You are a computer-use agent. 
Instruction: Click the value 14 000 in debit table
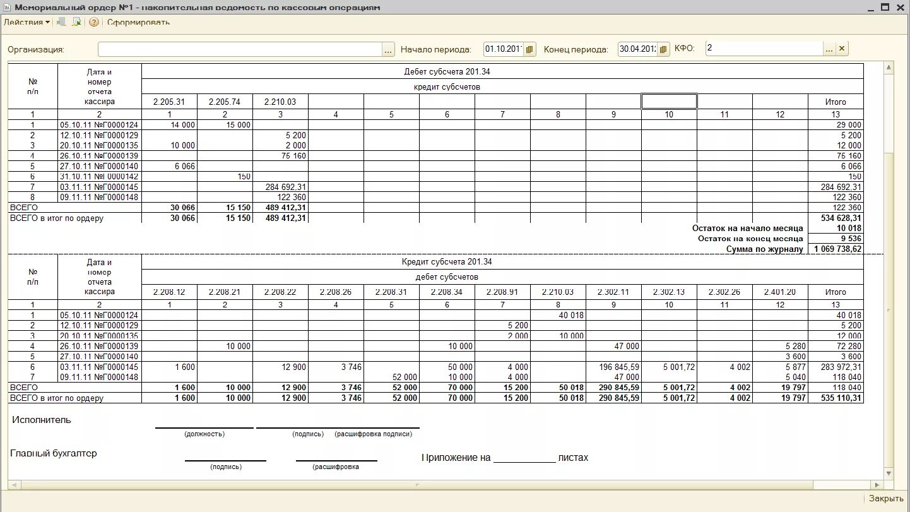click(182, 125)
